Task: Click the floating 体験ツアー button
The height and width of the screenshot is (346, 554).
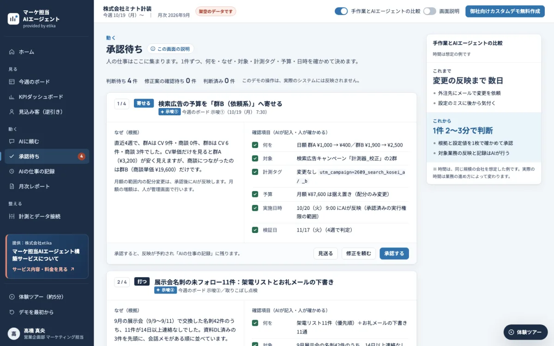Action: (525, 332)
